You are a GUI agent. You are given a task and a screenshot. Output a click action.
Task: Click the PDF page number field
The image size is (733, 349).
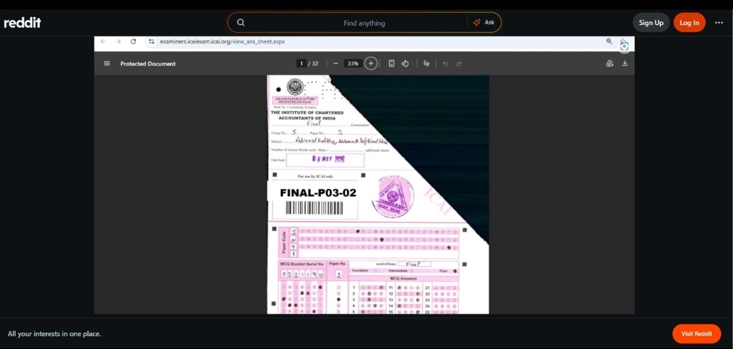click(x=301, y=64)
